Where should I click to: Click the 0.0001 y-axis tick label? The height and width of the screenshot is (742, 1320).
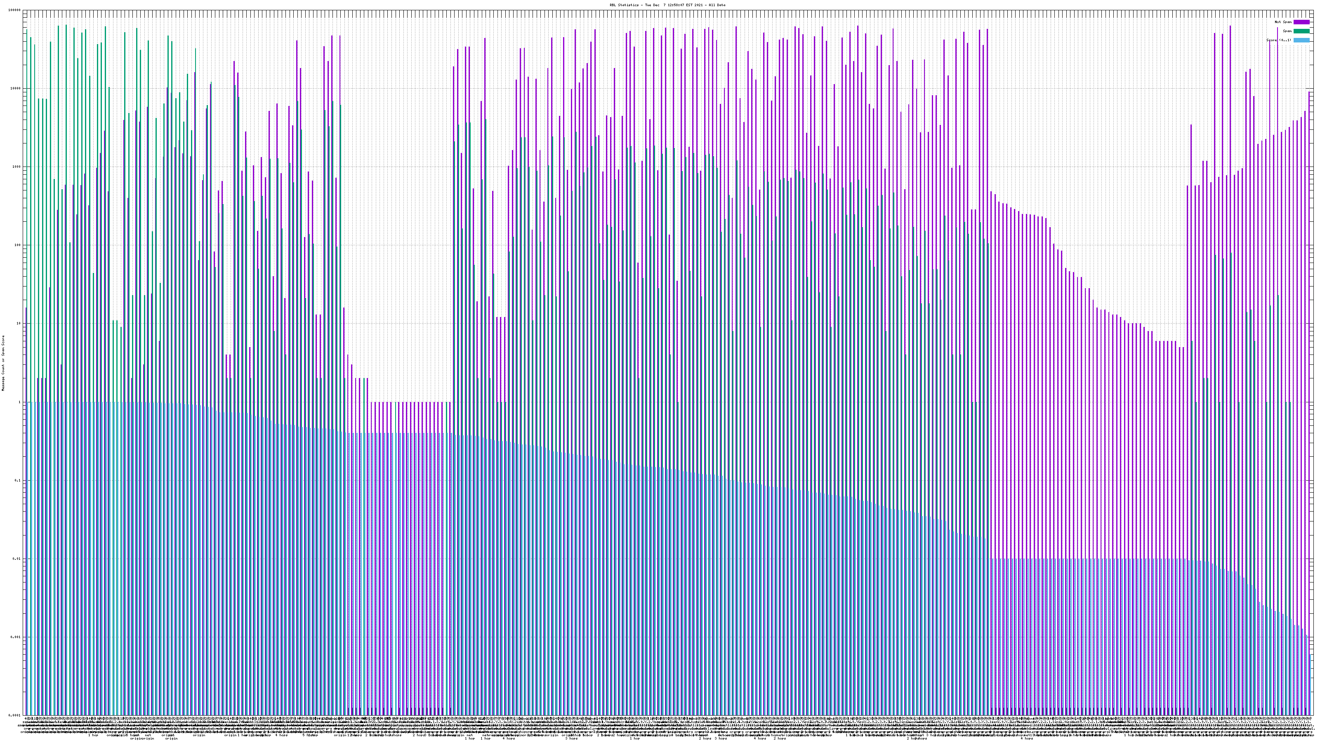click(x=15, y=715)
